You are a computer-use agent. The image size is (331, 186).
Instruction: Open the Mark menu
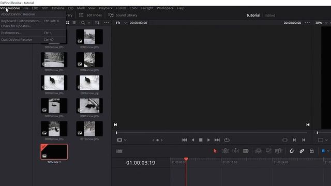(81, 8)
